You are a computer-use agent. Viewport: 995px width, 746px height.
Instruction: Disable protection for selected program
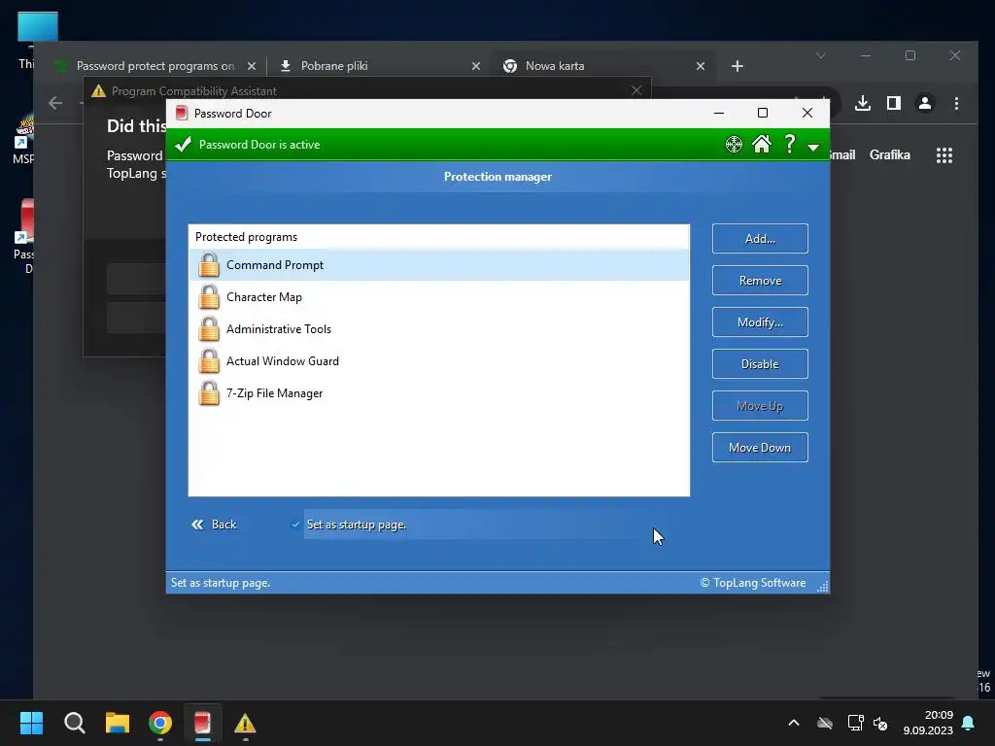(x=760, y=364)
